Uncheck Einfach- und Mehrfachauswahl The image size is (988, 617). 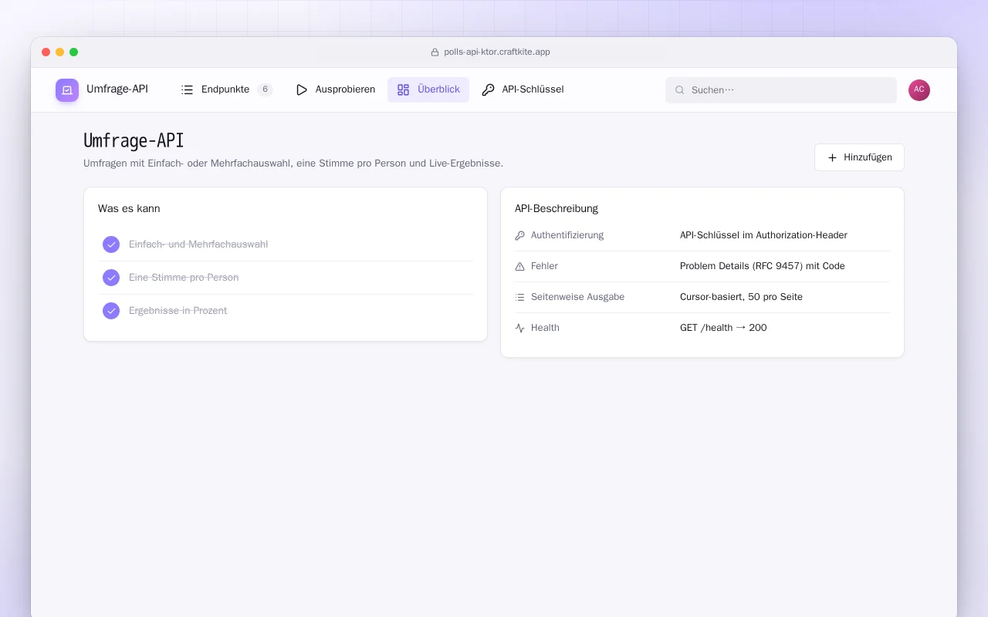point(111,244)
